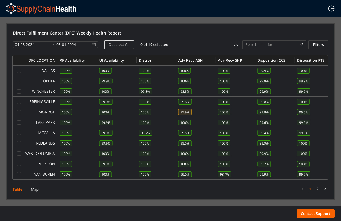
Task: Download the report via download icon
Action: pyautogui.click(x=236, y=45)
